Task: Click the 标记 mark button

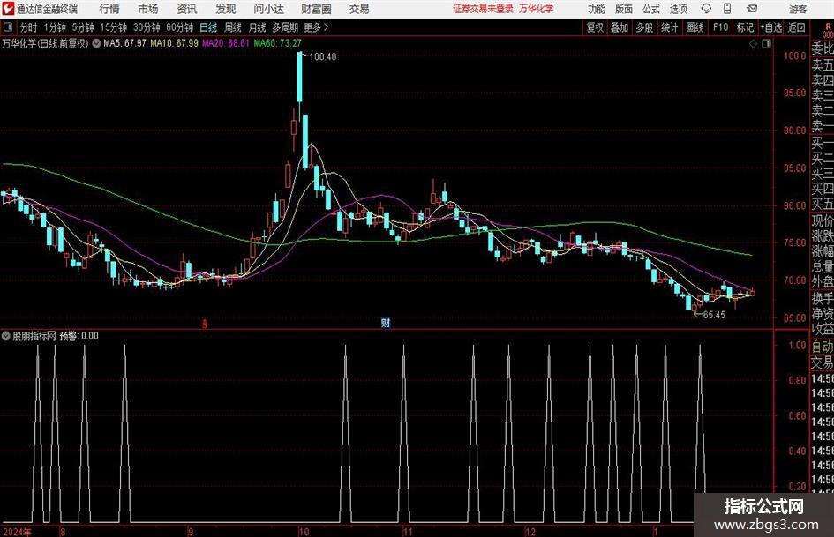Action: pos(745,27)
